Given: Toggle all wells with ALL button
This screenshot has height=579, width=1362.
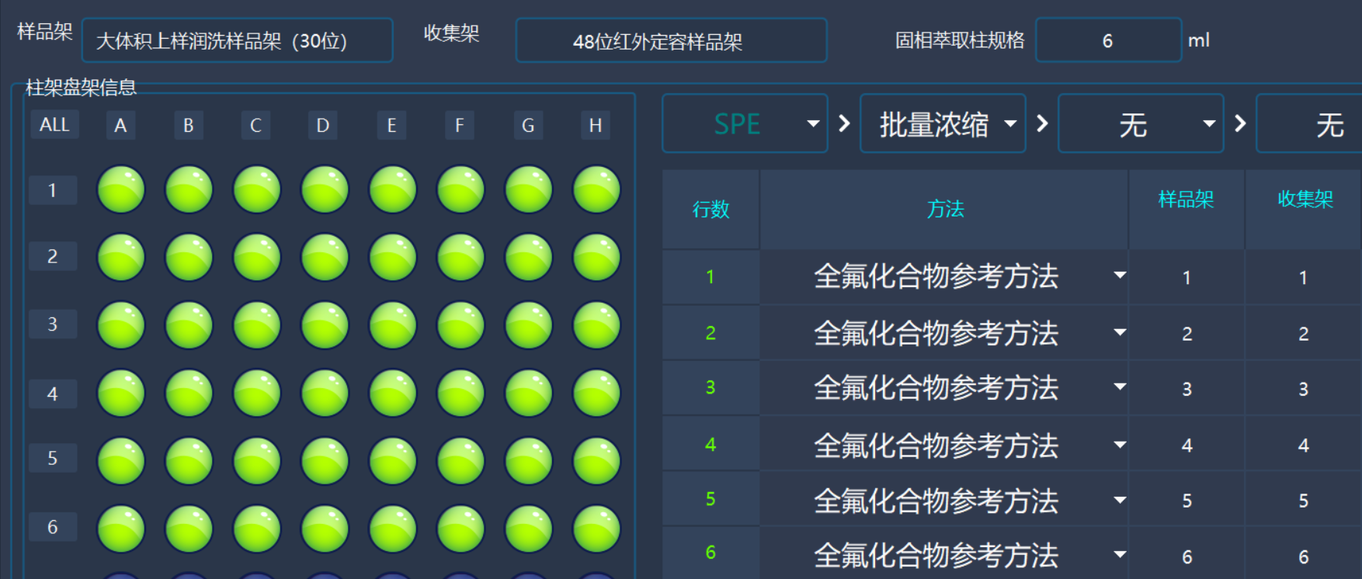Looking at the screenshot, I should point(54,125).
